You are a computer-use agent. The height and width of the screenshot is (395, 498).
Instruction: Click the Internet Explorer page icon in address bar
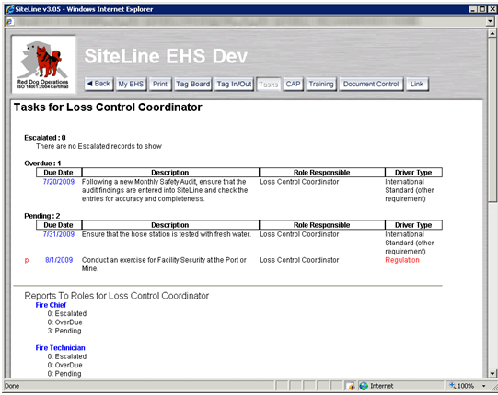point(9,21)
